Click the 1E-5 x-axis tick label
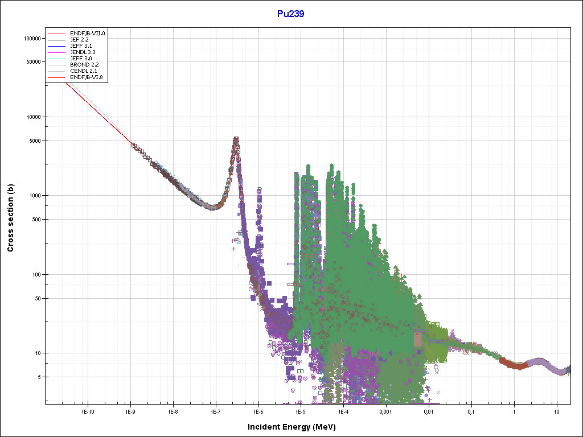This screenshot has height=437, width=583. [x=300, y=411]
